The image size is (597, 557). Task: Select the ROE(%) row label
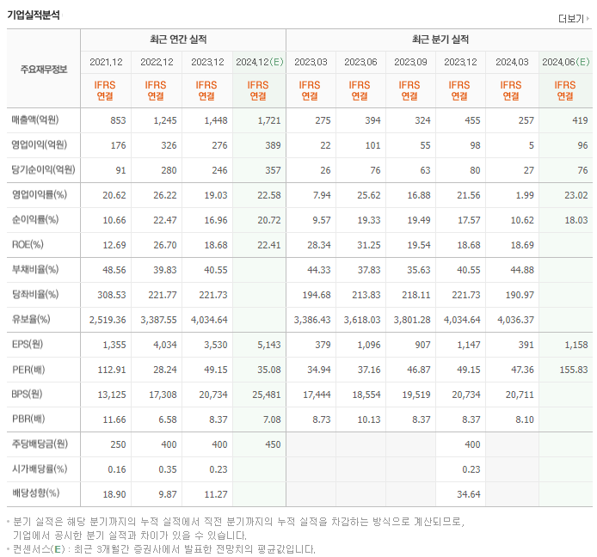click(28, 244)
